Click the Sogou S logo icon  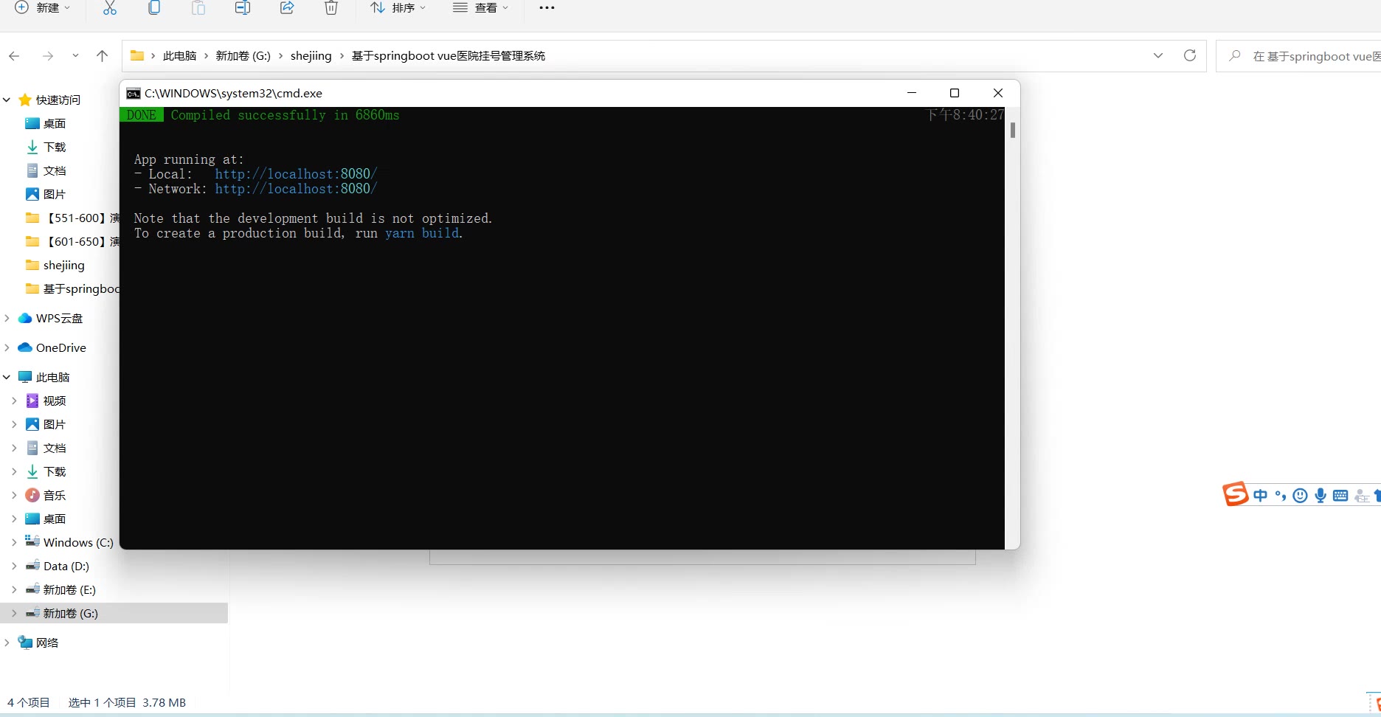tap(1235, 493)
